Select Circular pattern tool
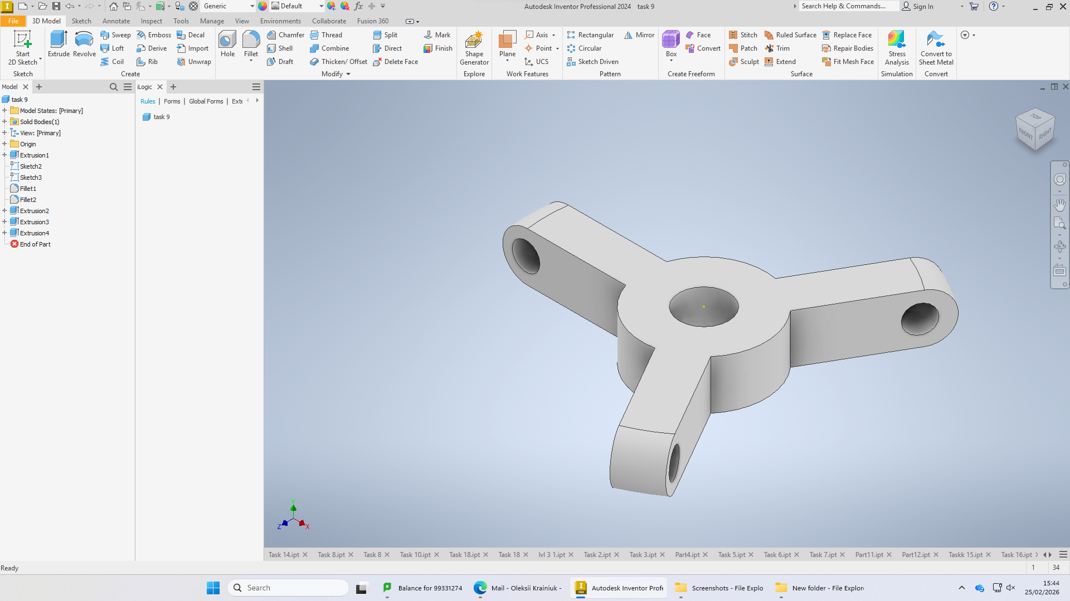Viewport: 1070px width, 601px height. (x=584, y=48)
